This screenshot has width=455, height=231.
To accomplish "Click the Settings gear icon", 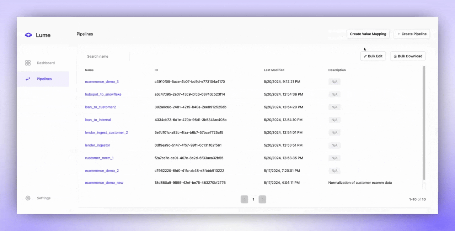I will [28, 198].
